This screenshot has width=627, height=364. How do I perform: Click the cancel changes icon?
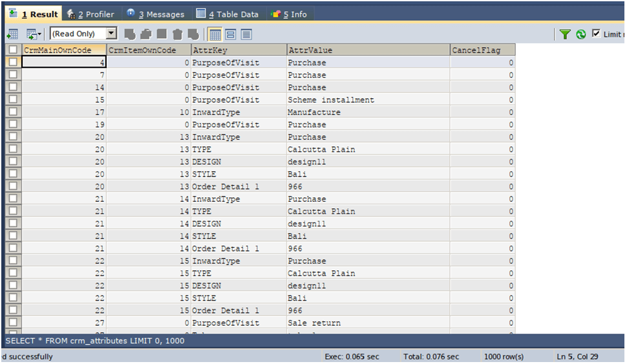click(193, 34)
